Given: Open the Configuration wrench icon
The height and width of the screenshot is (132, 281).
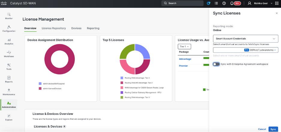Looking at the screenshot, I should (9, 27).
